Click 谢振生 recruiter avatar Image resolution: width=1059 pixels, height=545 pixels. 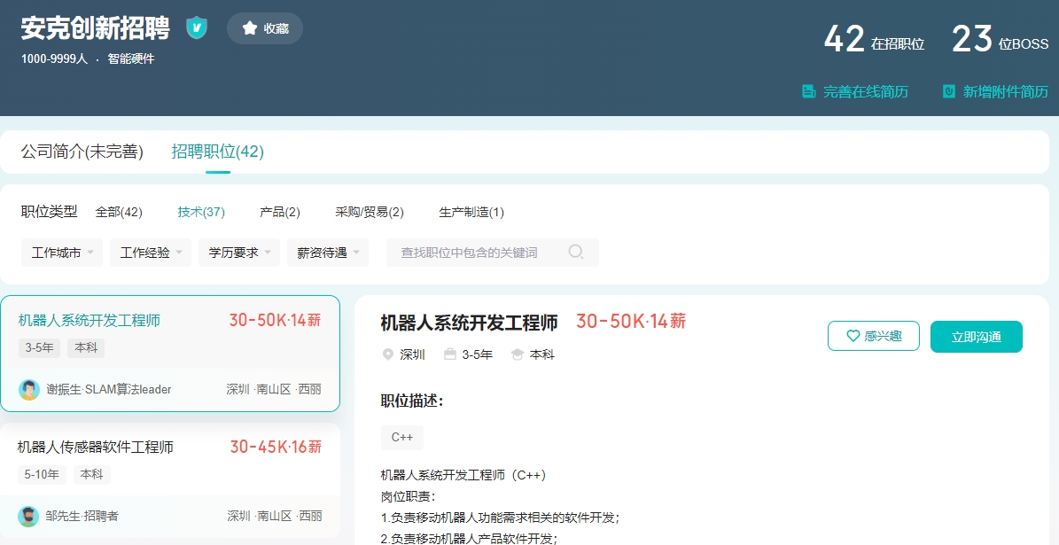(x=29, y=390)
